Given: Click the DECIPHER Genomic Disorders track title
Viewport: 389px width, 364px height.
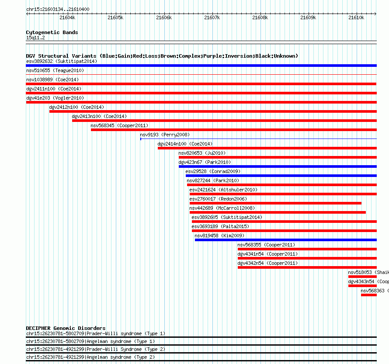Looking at the screenshot, I should click(x=66, y=328).
